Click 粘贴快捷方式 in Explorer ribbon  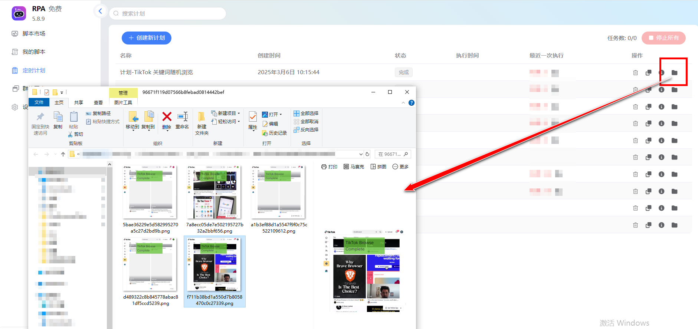pyautogui.click(x=103, y=122)
